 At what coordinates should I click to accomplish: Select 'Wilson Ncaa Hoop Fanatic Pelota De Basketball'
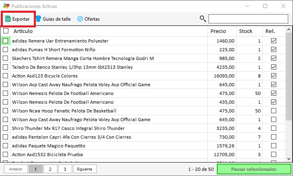[64, 111]
